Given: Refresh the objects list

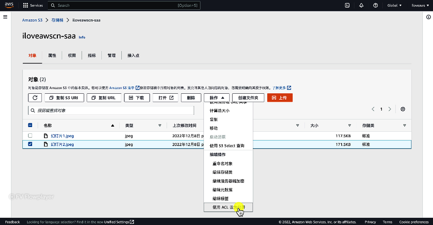Looking at the screenshot, I should (35, 98).
